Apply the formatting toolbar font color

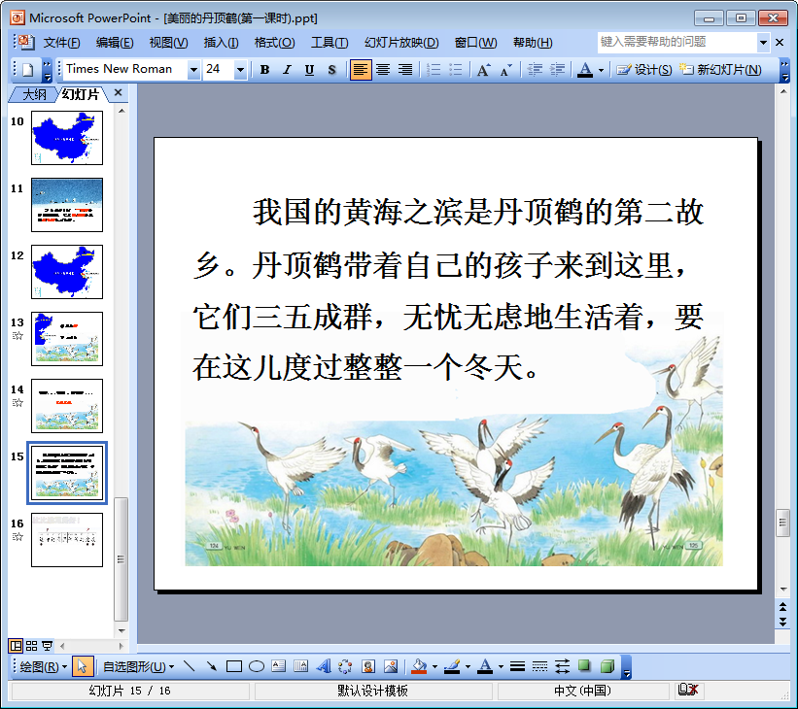[x=585, y=70]
